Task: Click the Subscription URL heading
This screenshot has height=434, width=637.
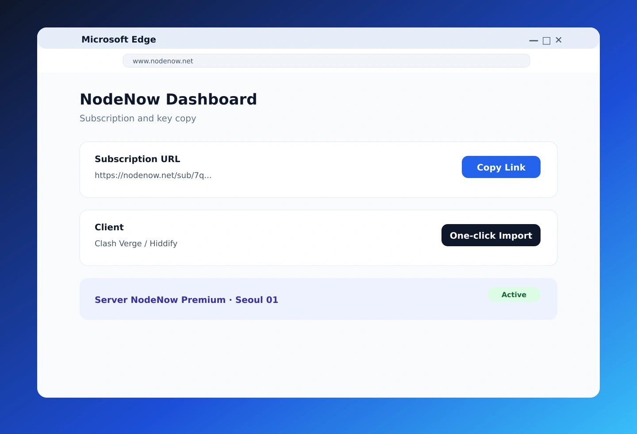Action: (x=137, y=159)
